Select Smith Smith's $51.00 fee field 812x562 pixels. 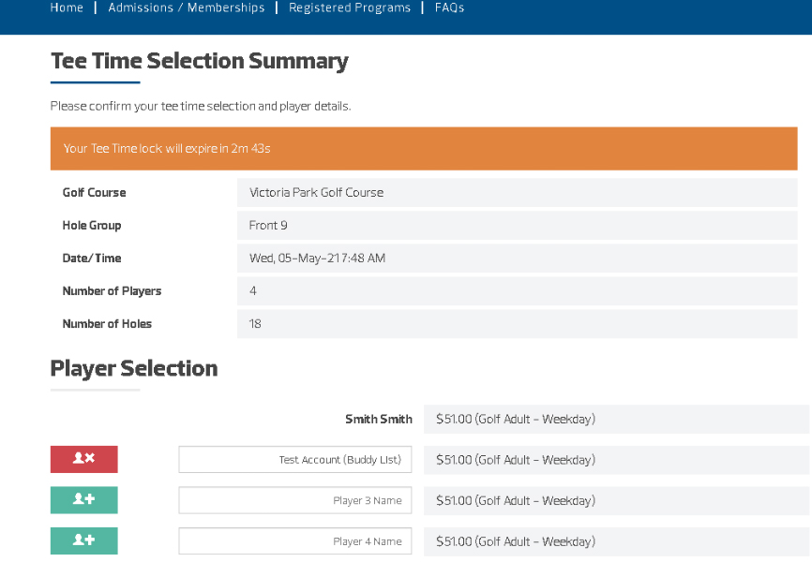pos(615,420)
